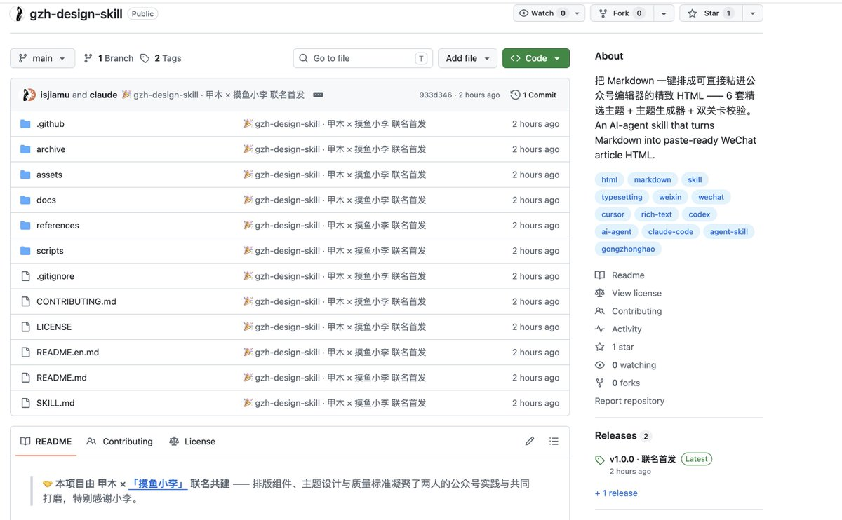Viewport: 842px width, 520px height.
Task: Click the isjiamu author avatar
Action: [29, 95]
